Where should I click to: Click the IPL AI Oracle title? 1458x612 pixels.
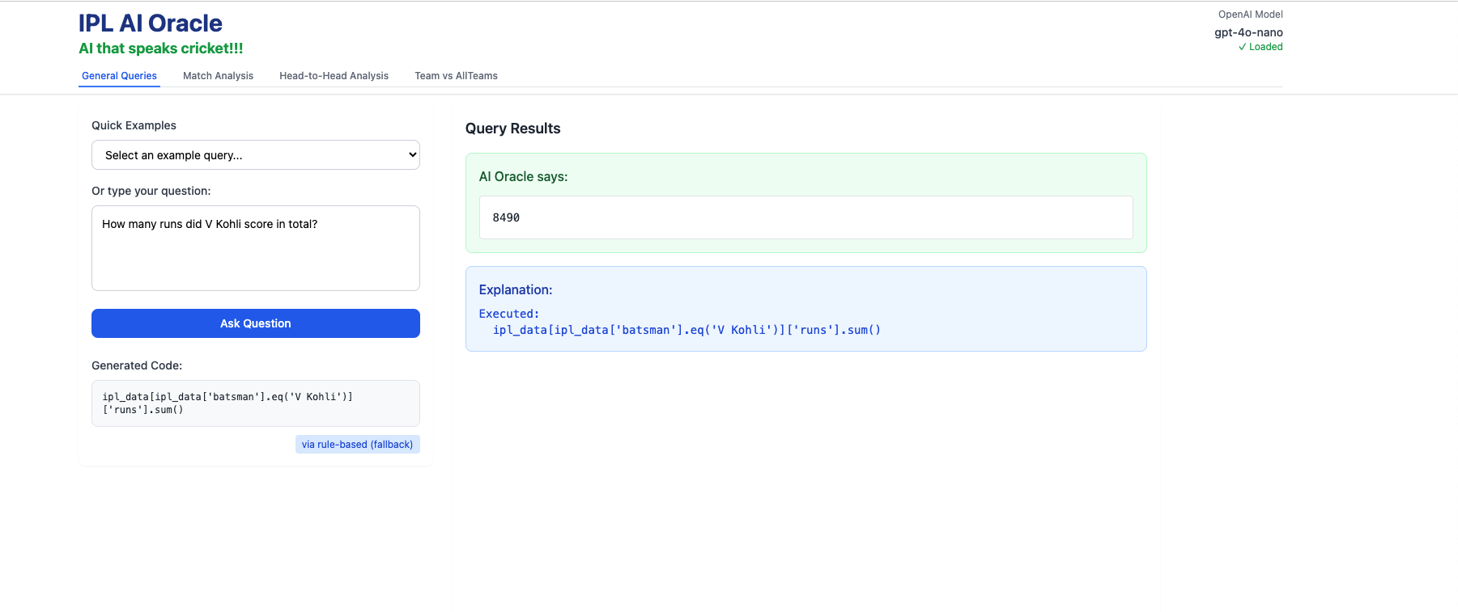151,23
